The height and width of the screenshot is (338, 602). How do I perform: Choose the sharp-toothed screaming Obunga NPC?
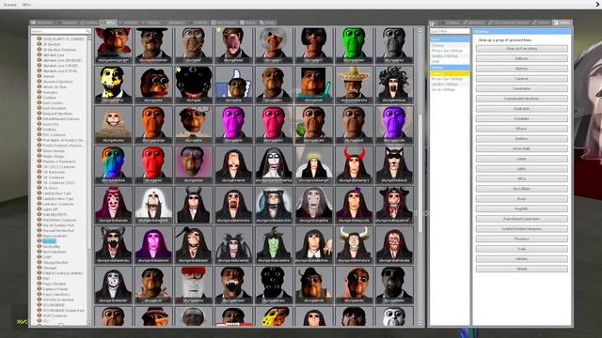click(x=233, y=284)
